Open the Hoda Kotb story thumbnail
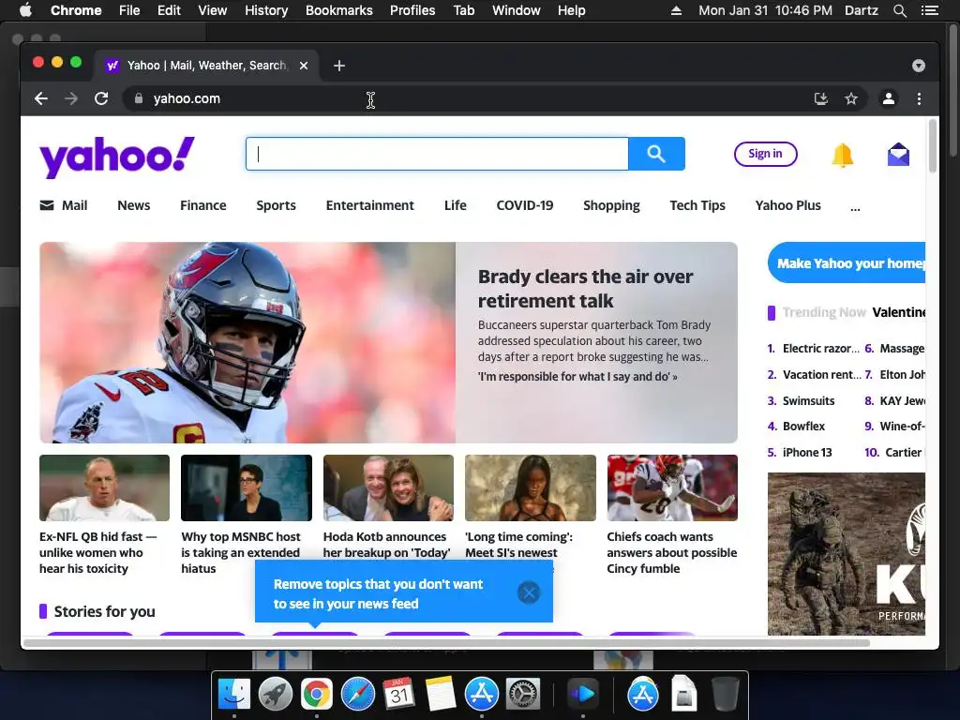960x720 pixels. pyautogui.click(x=388, y=487)
